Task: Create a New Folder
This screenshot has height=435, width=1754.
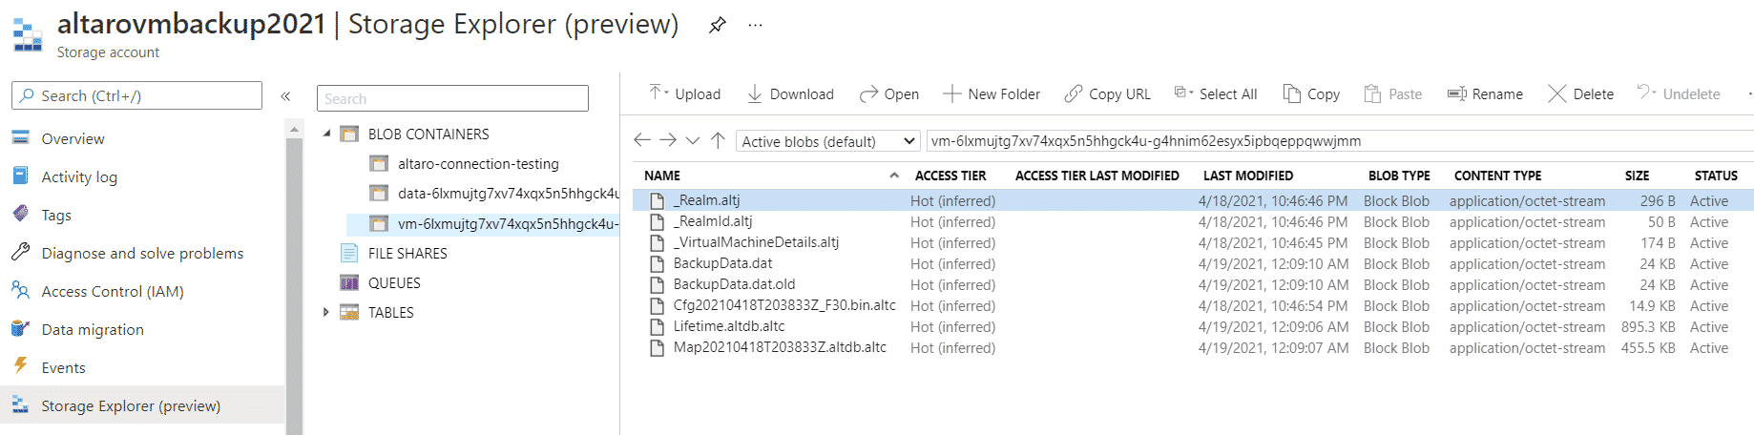Action: [x=992, y=93]
